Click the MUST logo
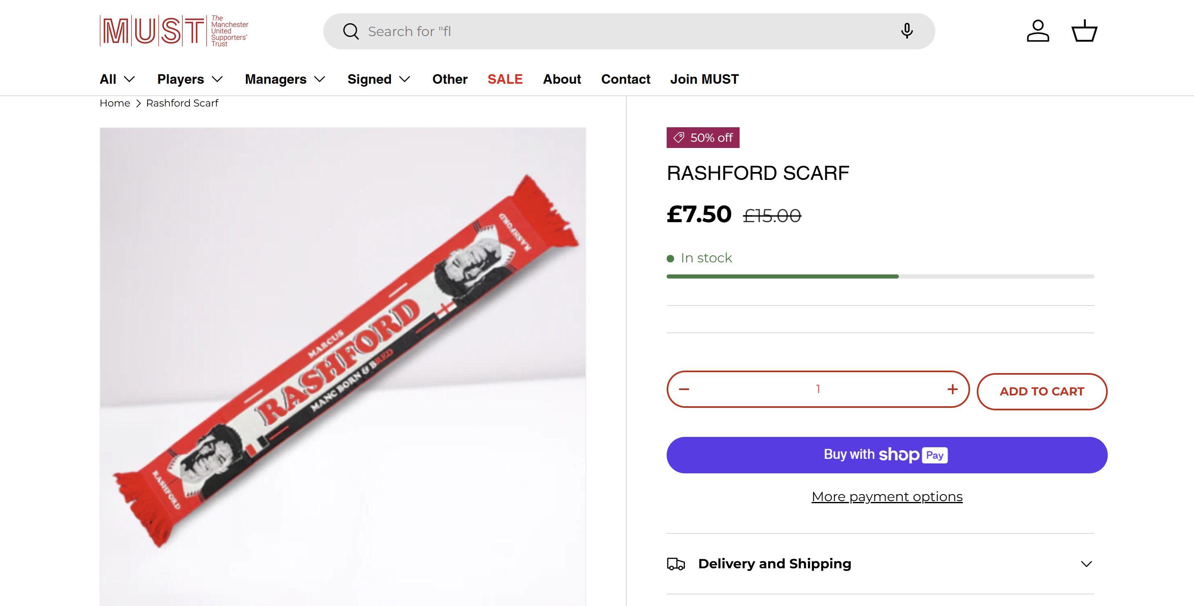Image resolution: width=1194 pixels, height=606 pixels. coord(174,31)
